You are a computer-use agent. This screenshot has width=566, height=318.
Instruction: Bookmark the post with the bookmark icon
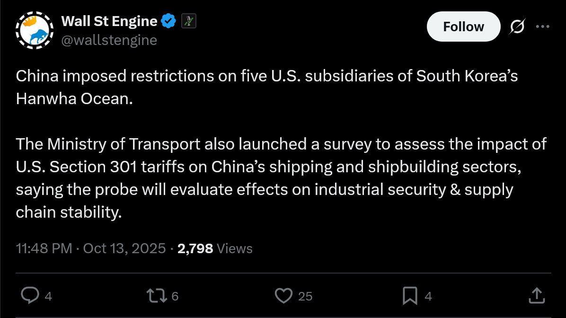410,296
